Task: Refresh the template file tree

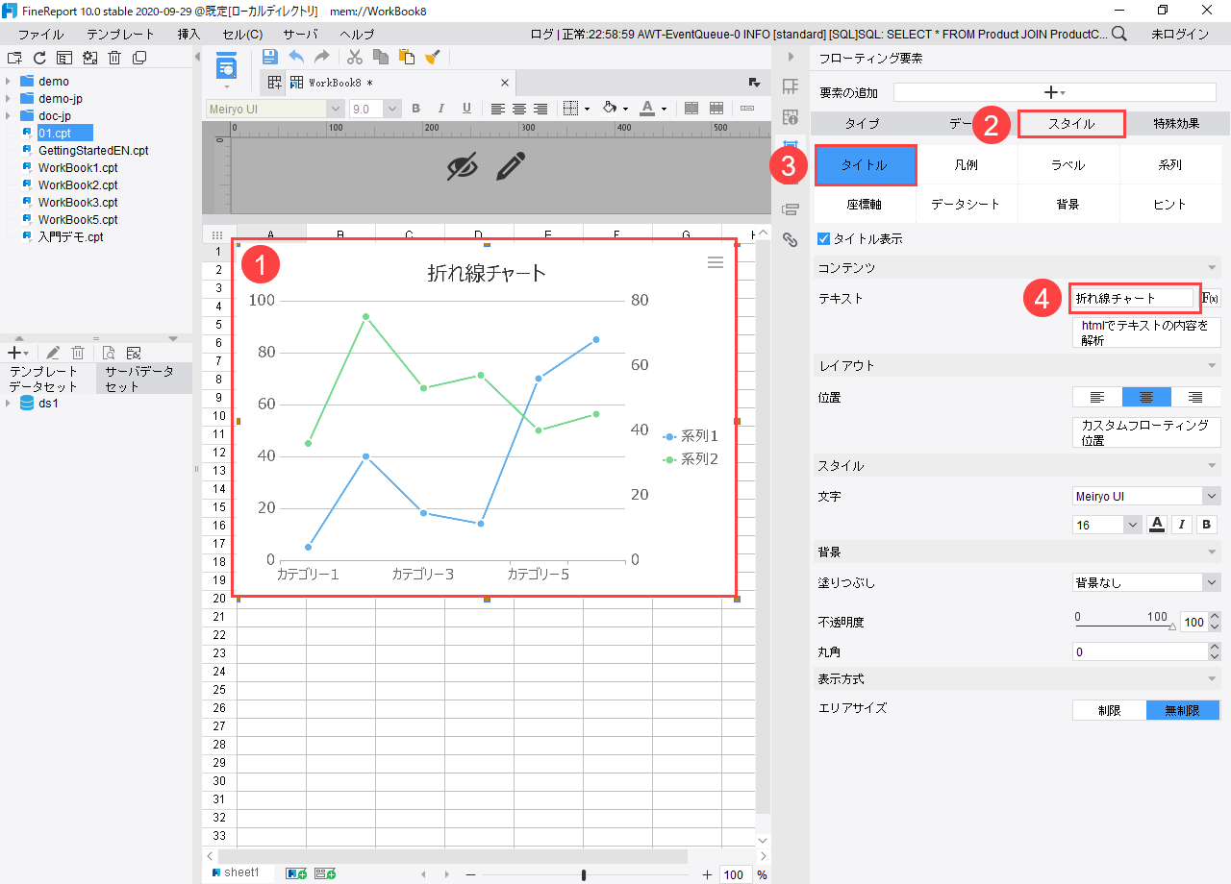Action: coord(39,58)
